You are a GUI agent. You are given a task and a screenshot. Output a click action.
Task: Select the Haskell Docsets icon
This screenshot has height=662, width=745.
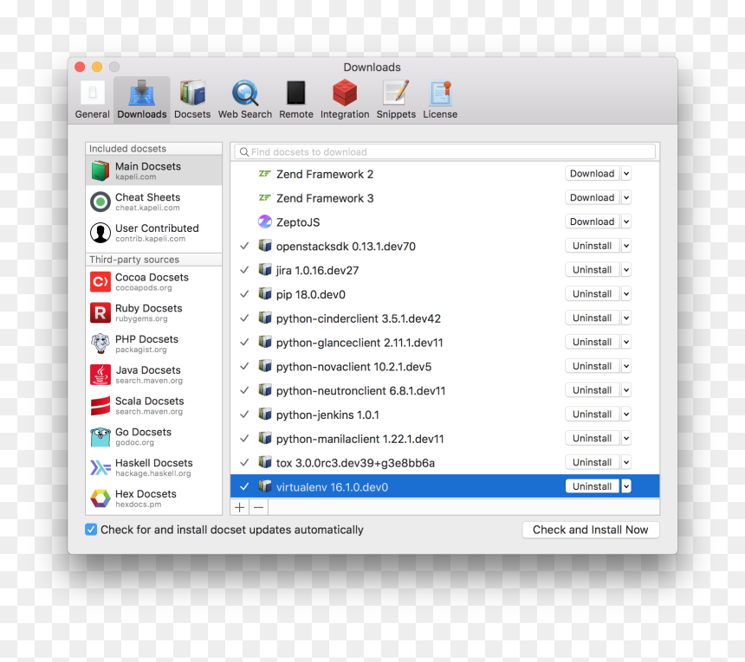pos(100,467)
